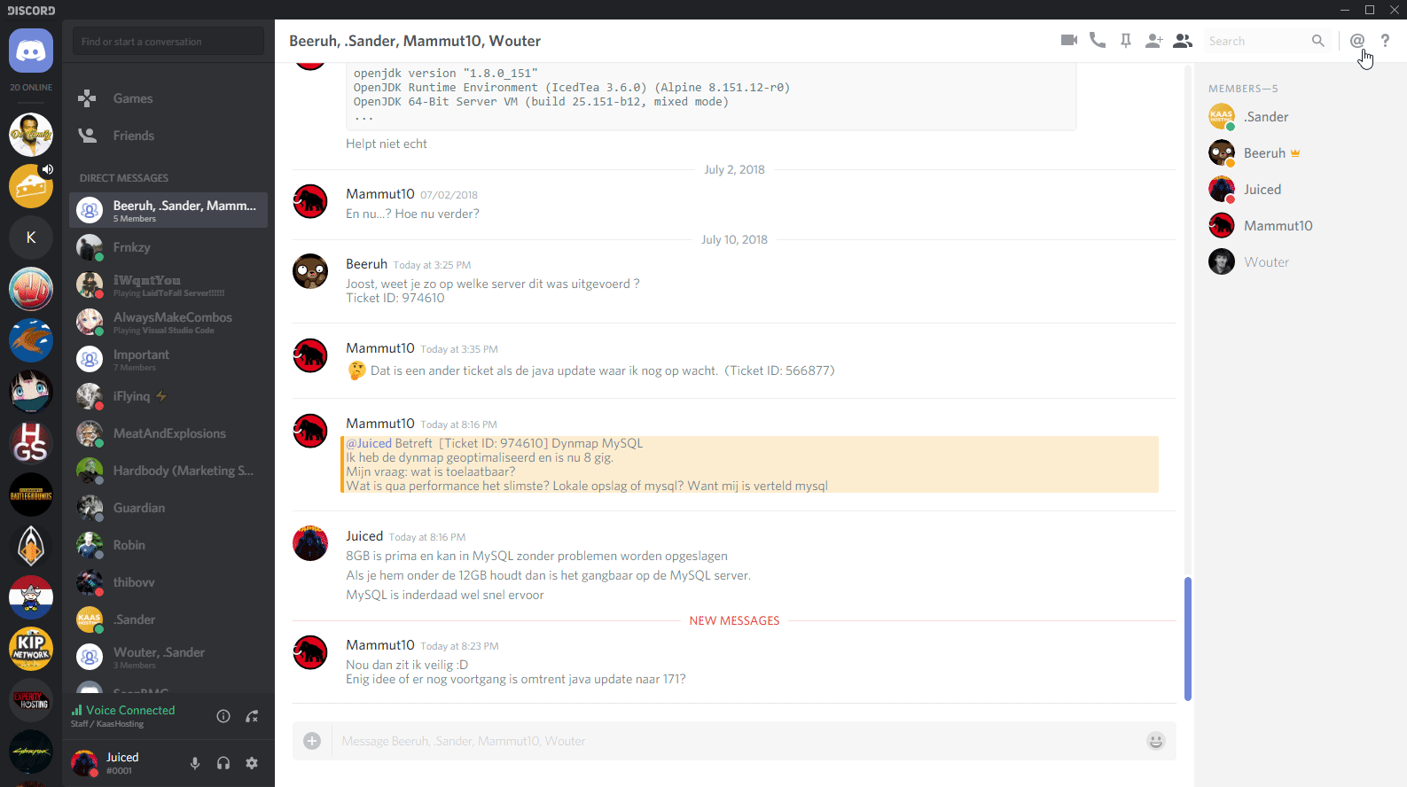Image resolution: width=1407 pixels, height=787 pixels.
Task: Open user settings gear
Action: [252, 763]
